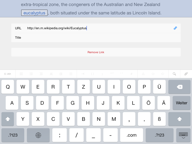This screenshot has height=144, width=192.
Task: Toggle the right Shift key
Action: [x=179, y=119]
